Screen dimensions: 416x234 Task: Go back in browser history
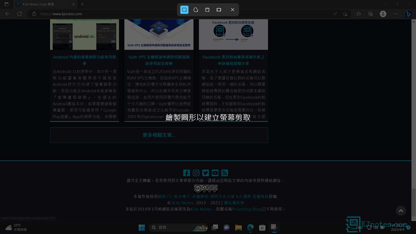[x=8, y=14]
